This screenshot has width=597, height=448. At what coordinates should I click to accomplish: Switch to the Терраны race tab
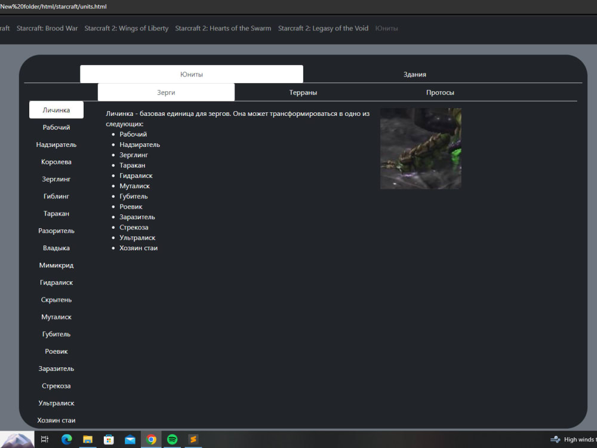(303, 92)
